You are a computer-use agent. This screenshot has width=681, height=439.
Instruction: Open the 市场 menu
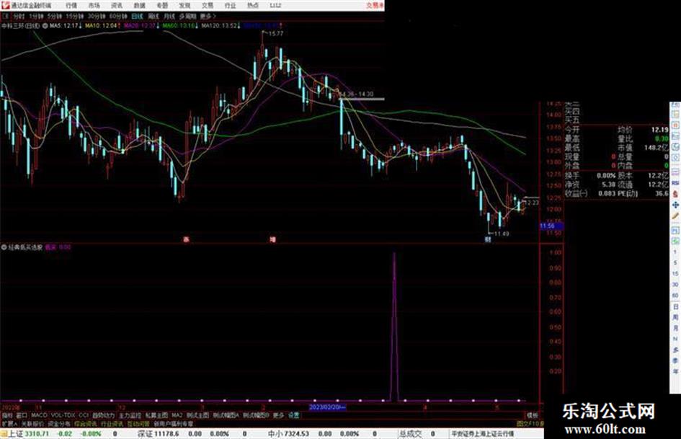[x=94, y=6]
